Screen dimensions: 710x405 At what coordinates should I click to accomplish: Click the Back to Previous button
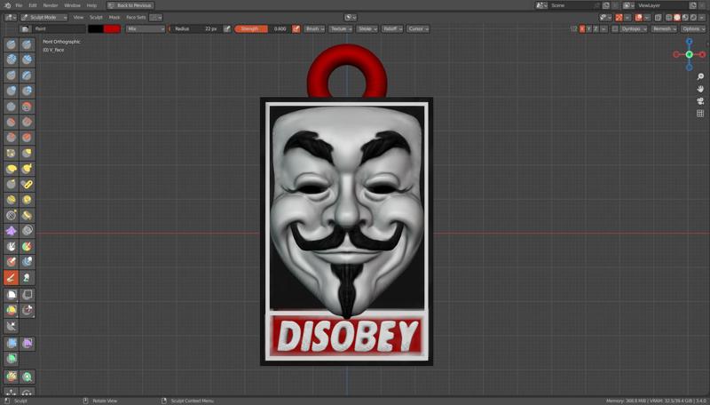pyautogui.click(x=130, y=5)
